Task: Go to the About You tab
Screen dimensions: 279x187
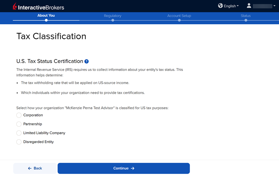Action: tap(46, 15)
